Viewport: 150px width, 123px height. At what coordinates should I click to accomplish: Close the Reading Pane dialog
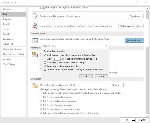point(106,46)
